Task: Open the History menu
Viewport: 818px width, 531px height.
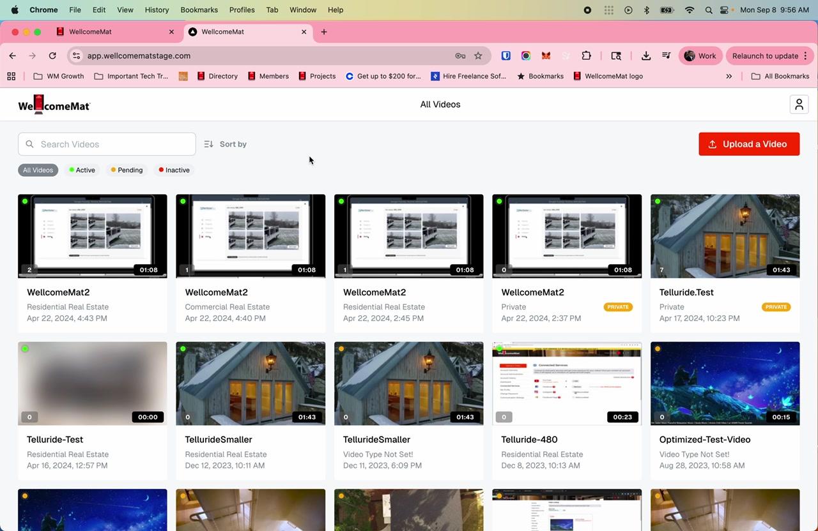Action: tap(157, 10)
